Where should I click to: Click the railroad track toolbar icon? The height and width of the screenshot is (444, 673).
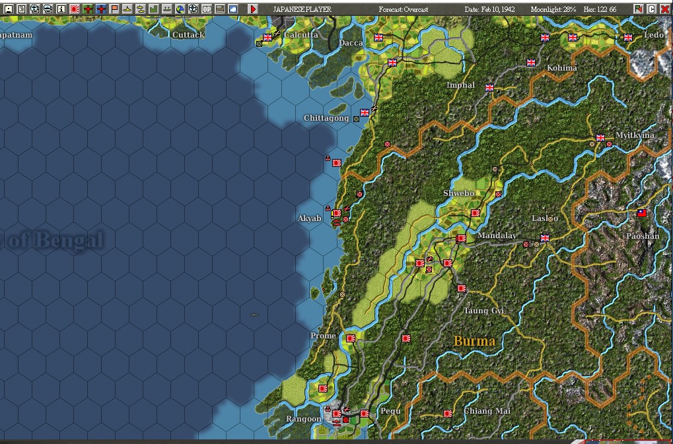(220, 9)
